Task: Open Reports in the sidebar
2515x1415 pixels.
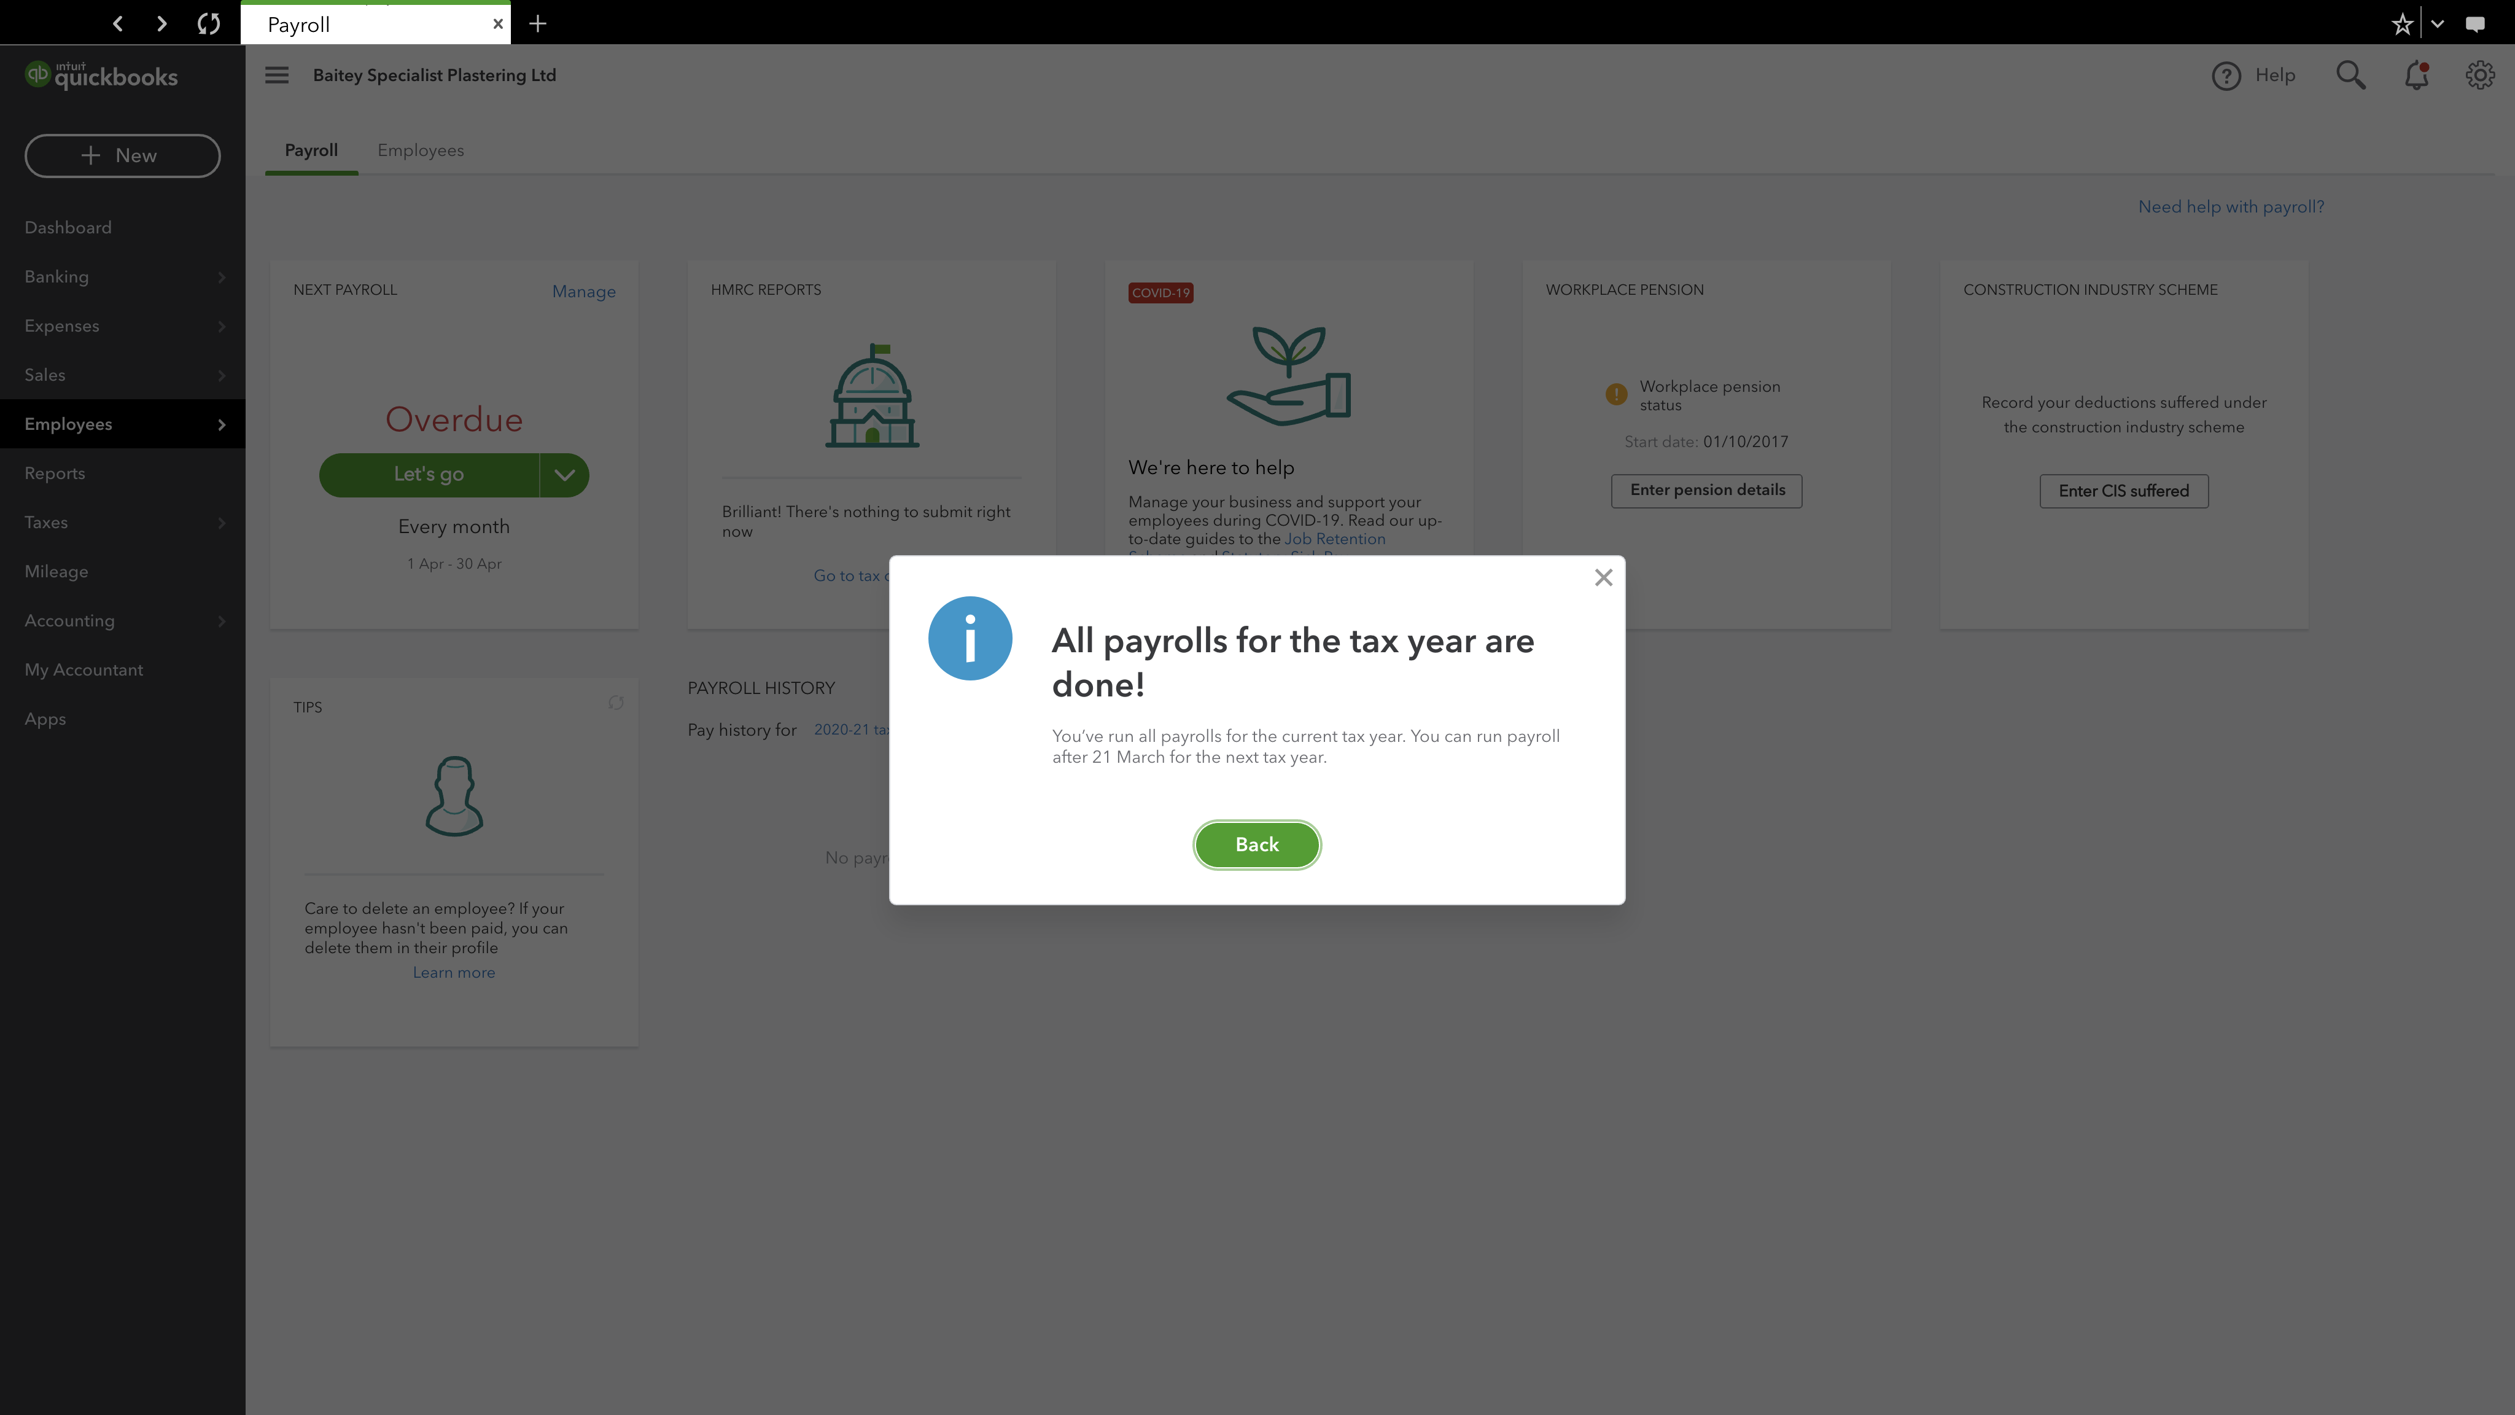Action: click(x=55, y=474)
